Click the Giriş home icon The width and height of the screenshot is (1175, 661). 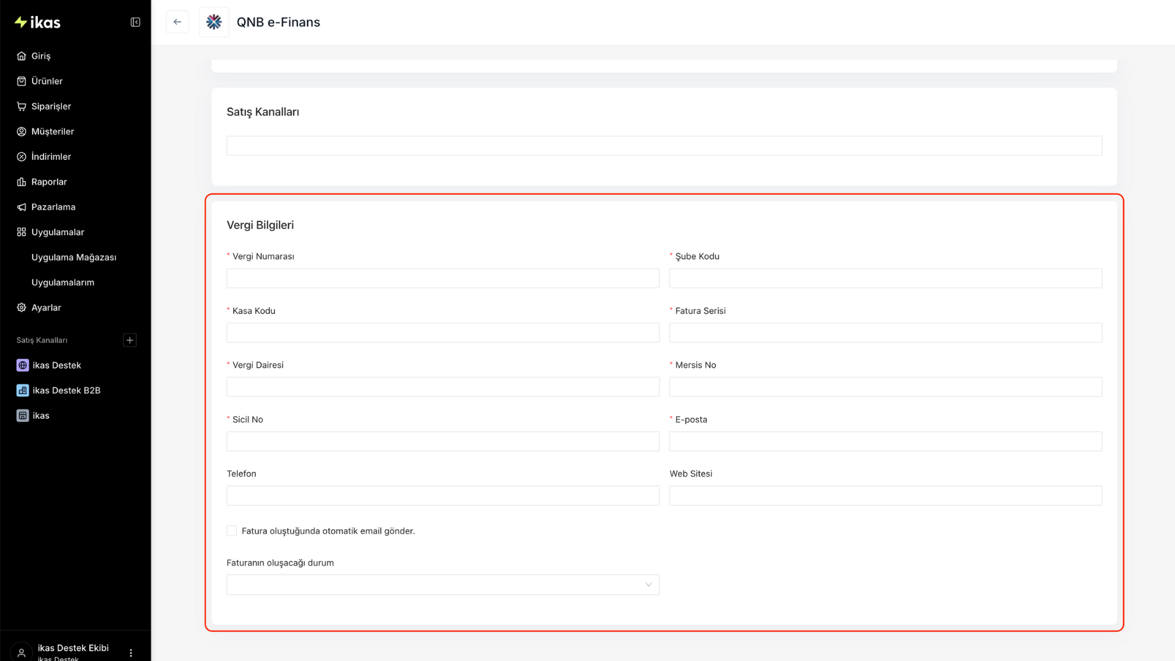coord(21,56)
